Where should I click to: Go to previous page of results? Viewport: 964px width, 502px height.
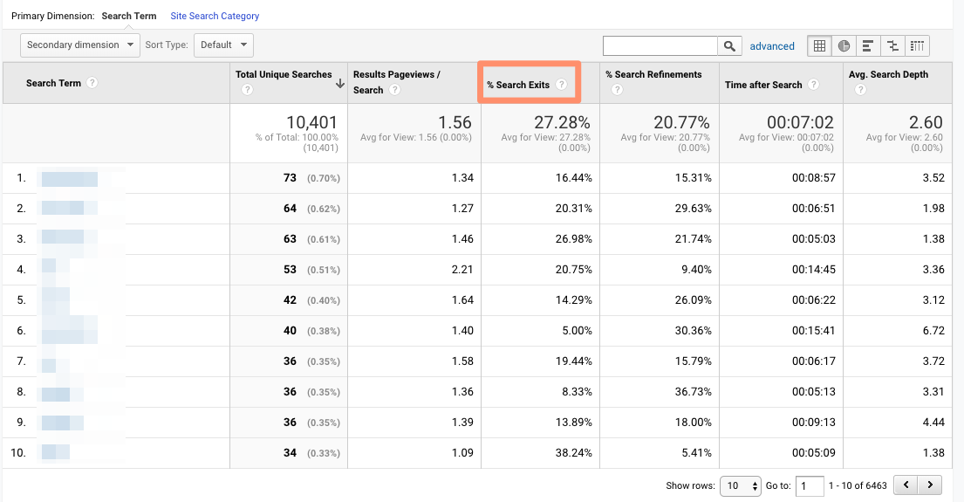(x=906, y=485)
